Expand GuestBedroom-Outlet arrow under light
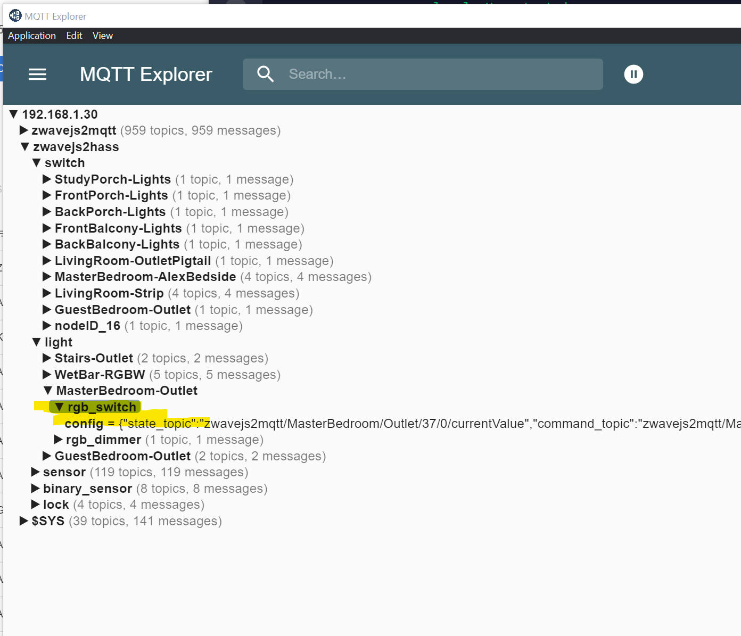This screenshot has width=741, height=636. pos(47,456)
